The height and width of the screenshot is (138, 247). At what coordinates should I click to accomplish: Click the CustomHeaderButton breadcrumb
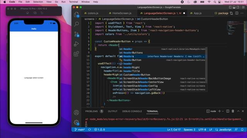coord(154,19)
